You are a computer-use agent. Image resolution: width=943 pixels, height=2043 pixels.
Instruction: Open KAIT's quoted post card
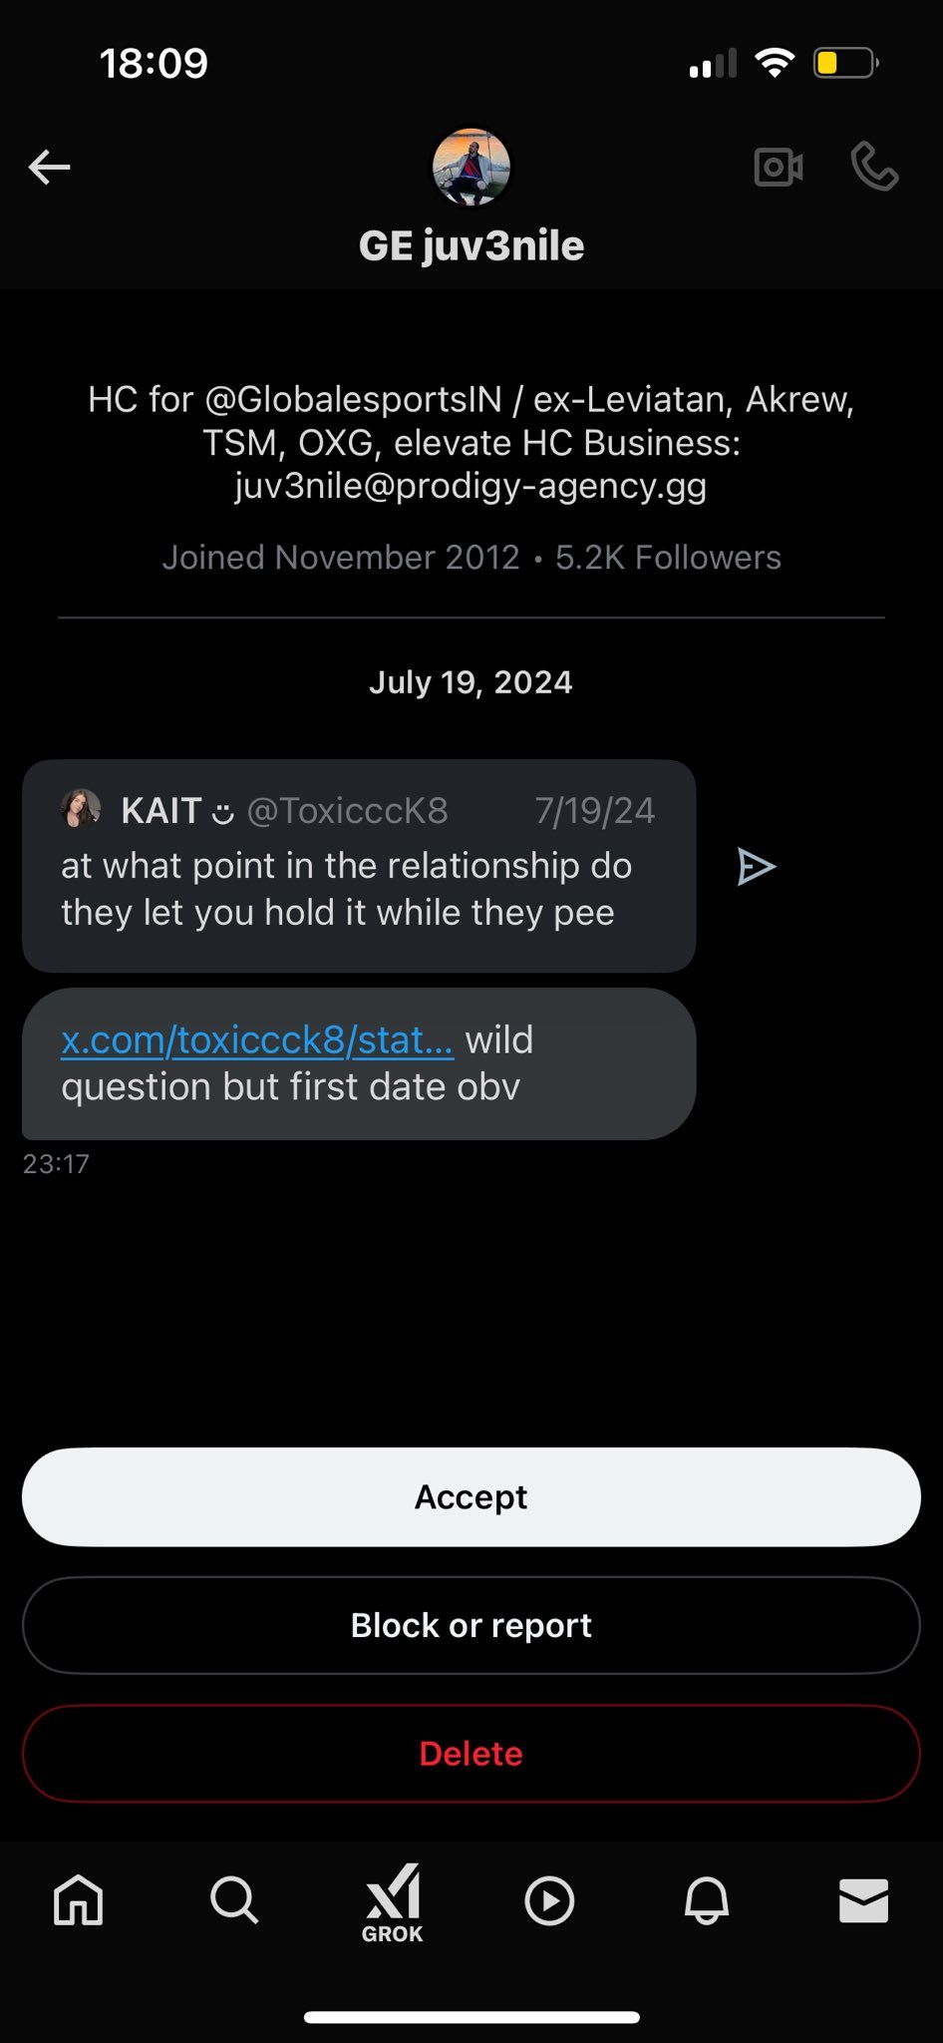pos(359,888)
